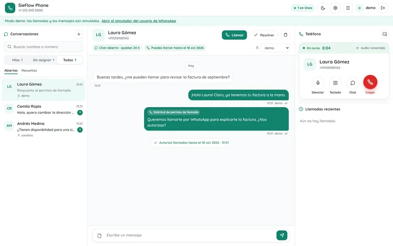Click the Llamar button
This screenshot has width=393, height=246.
[x=234, y=35]
